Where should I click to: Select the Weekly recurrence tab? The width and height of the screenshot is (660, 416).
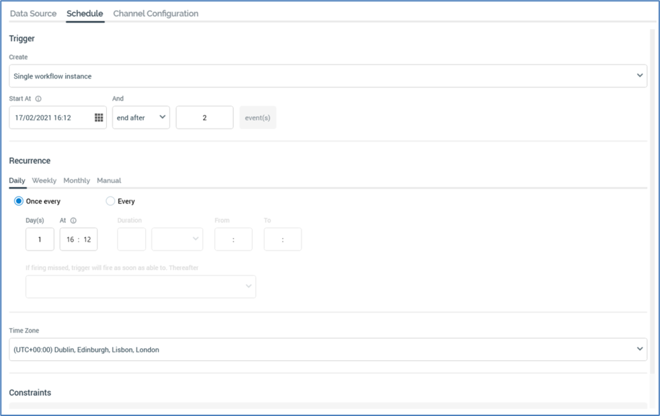(x=44, y=181)
